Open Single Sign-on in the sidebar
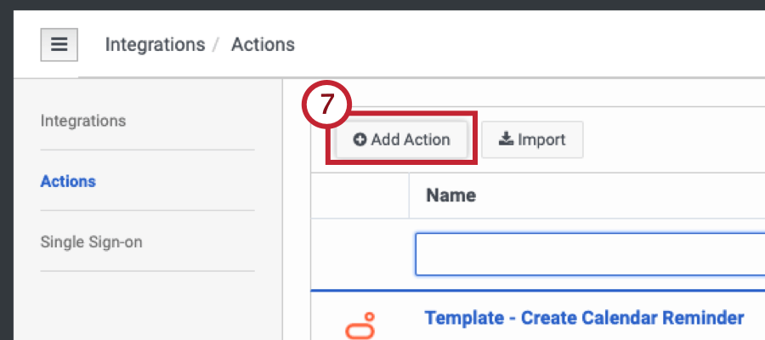 [x=92, y=242]
